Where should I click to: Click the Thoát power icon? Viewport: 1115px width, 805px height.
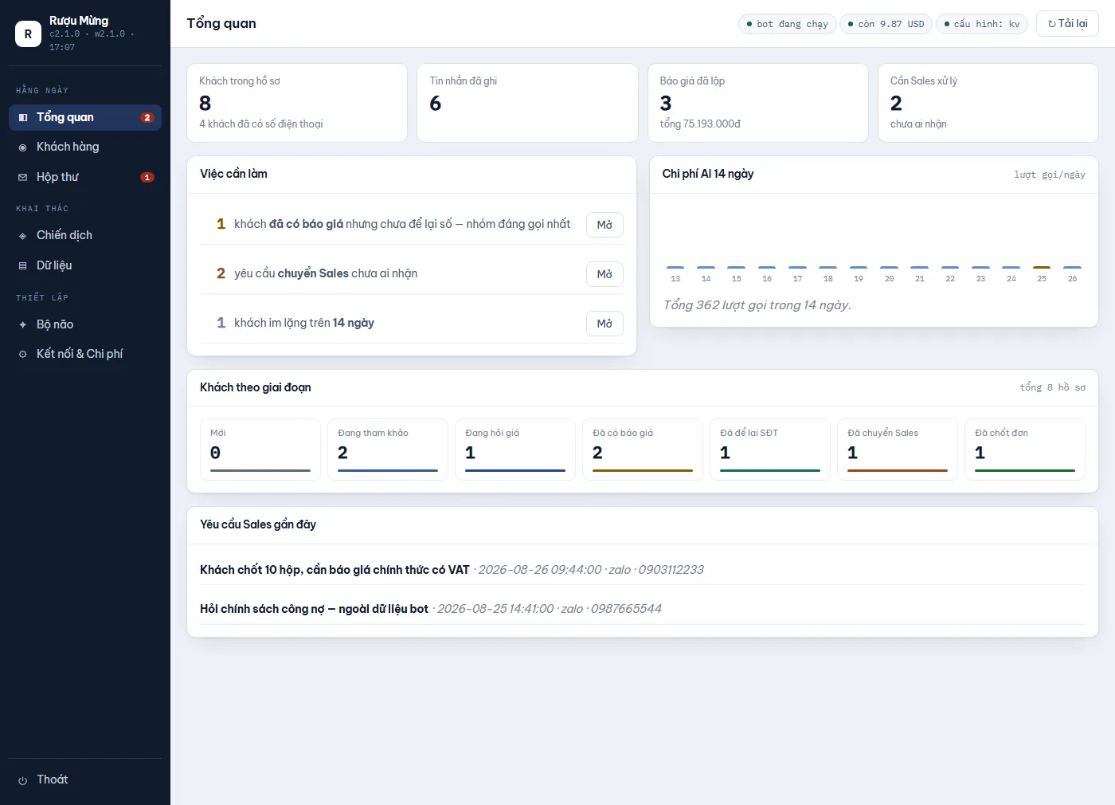point(23,780)
